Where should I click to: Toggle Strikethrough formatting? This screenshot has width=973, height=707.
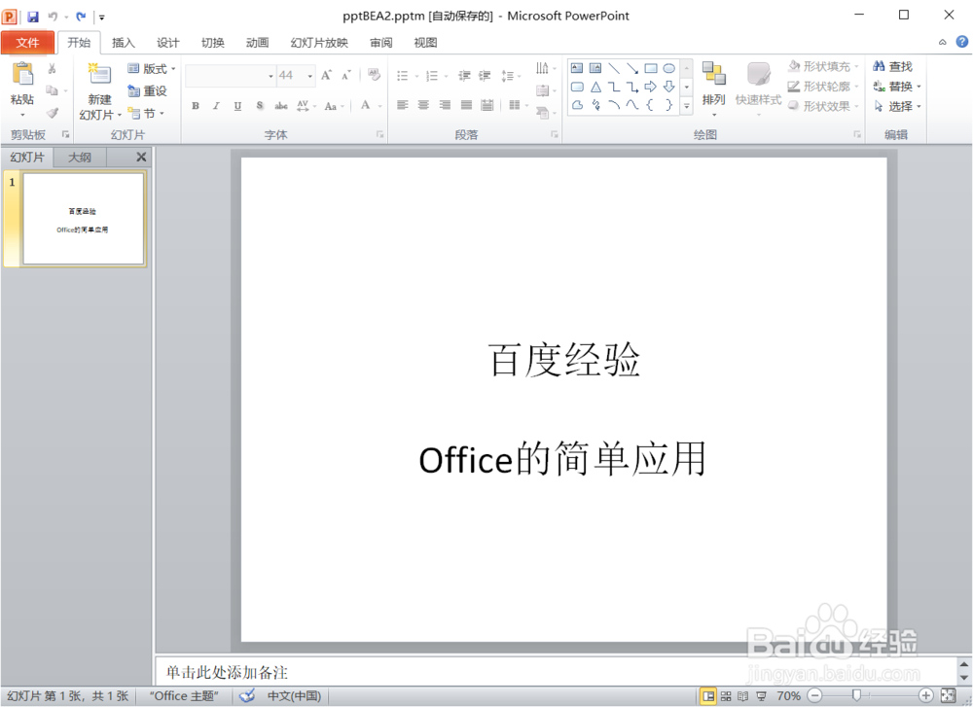point(281,106)
